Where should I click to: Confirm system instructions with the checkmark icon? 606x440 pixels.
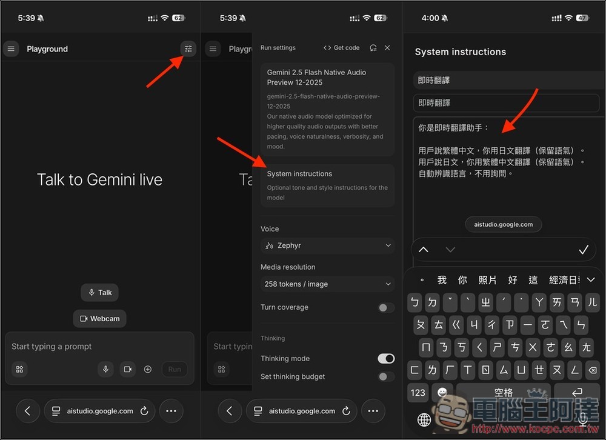click(584, 249)
